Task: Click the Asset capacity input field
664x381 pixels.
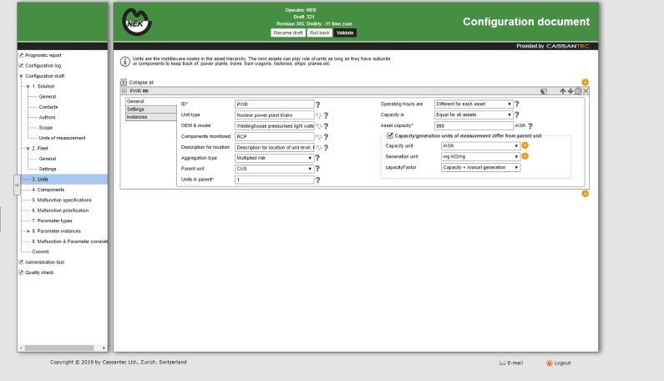Action: pos(474,126)
